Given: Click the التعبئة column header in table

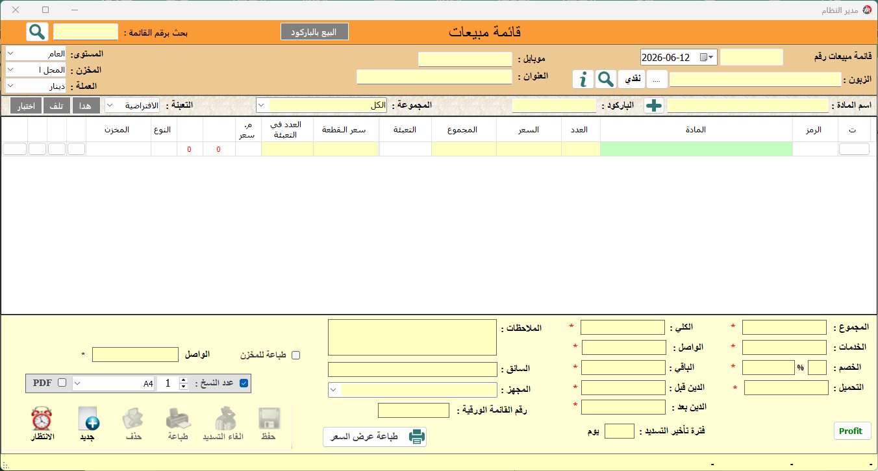Looking at the screenshot, I should tap(405, 130).
